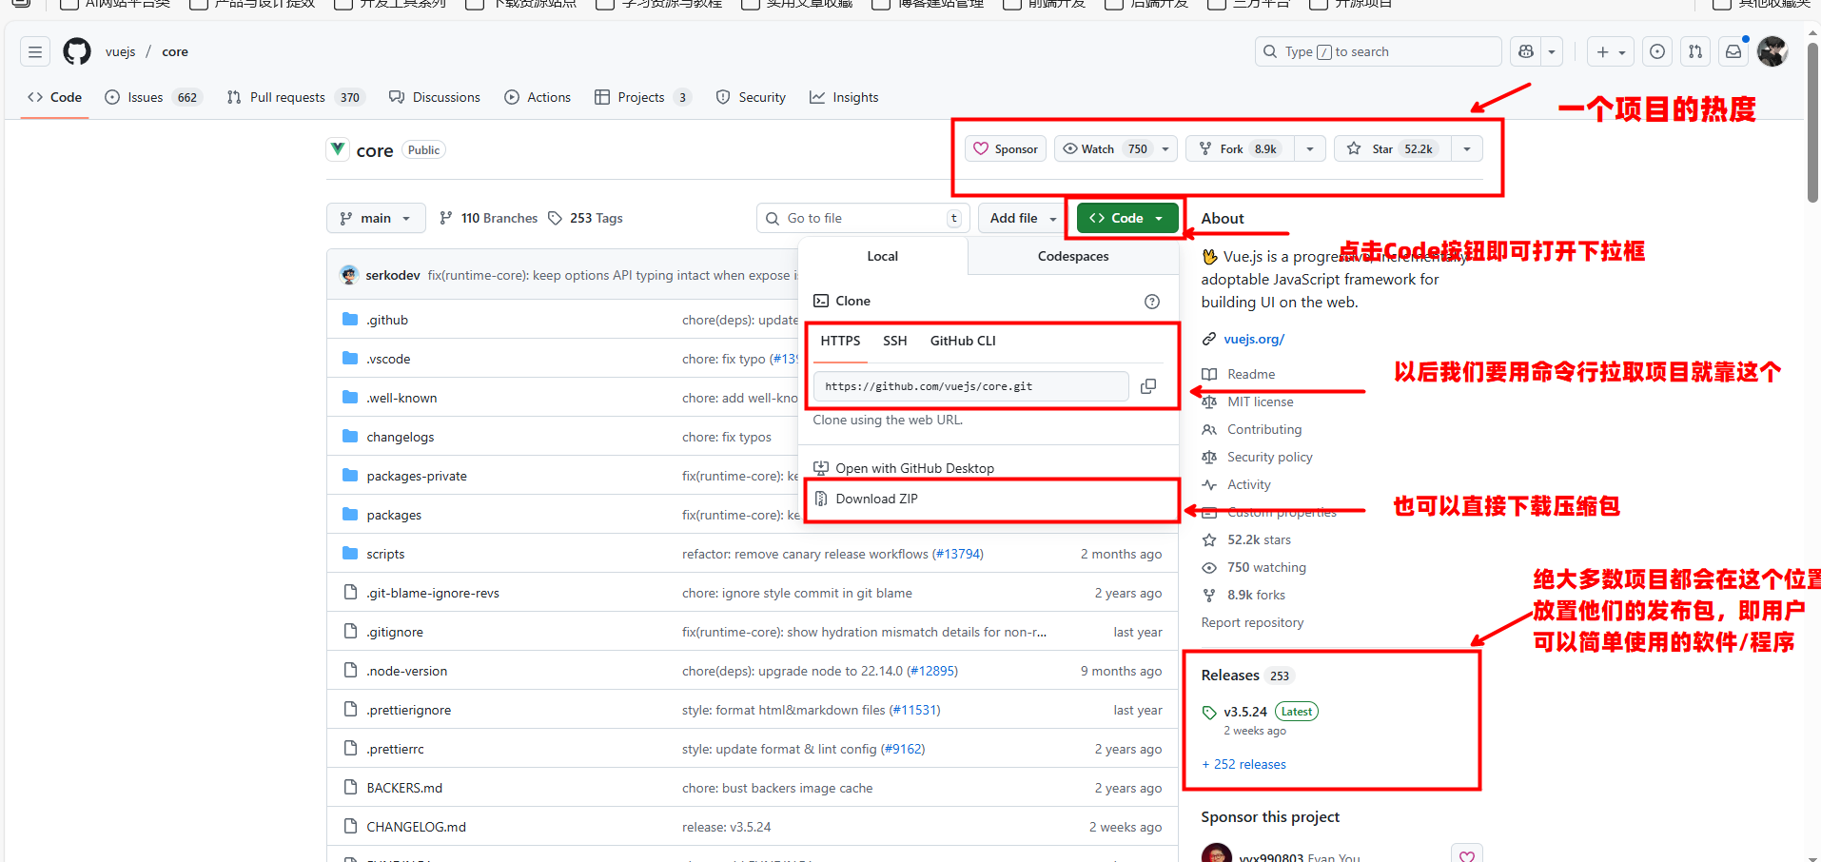Toggle Watch on this repository
This screenshot has height=862, width=1821.
(1104, 149)
